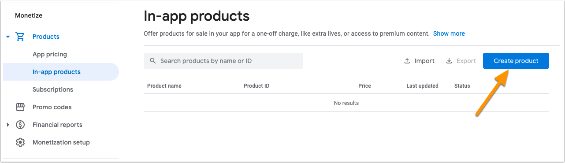
Task: Click the Export download arrow icon
Action: [449, 61]
